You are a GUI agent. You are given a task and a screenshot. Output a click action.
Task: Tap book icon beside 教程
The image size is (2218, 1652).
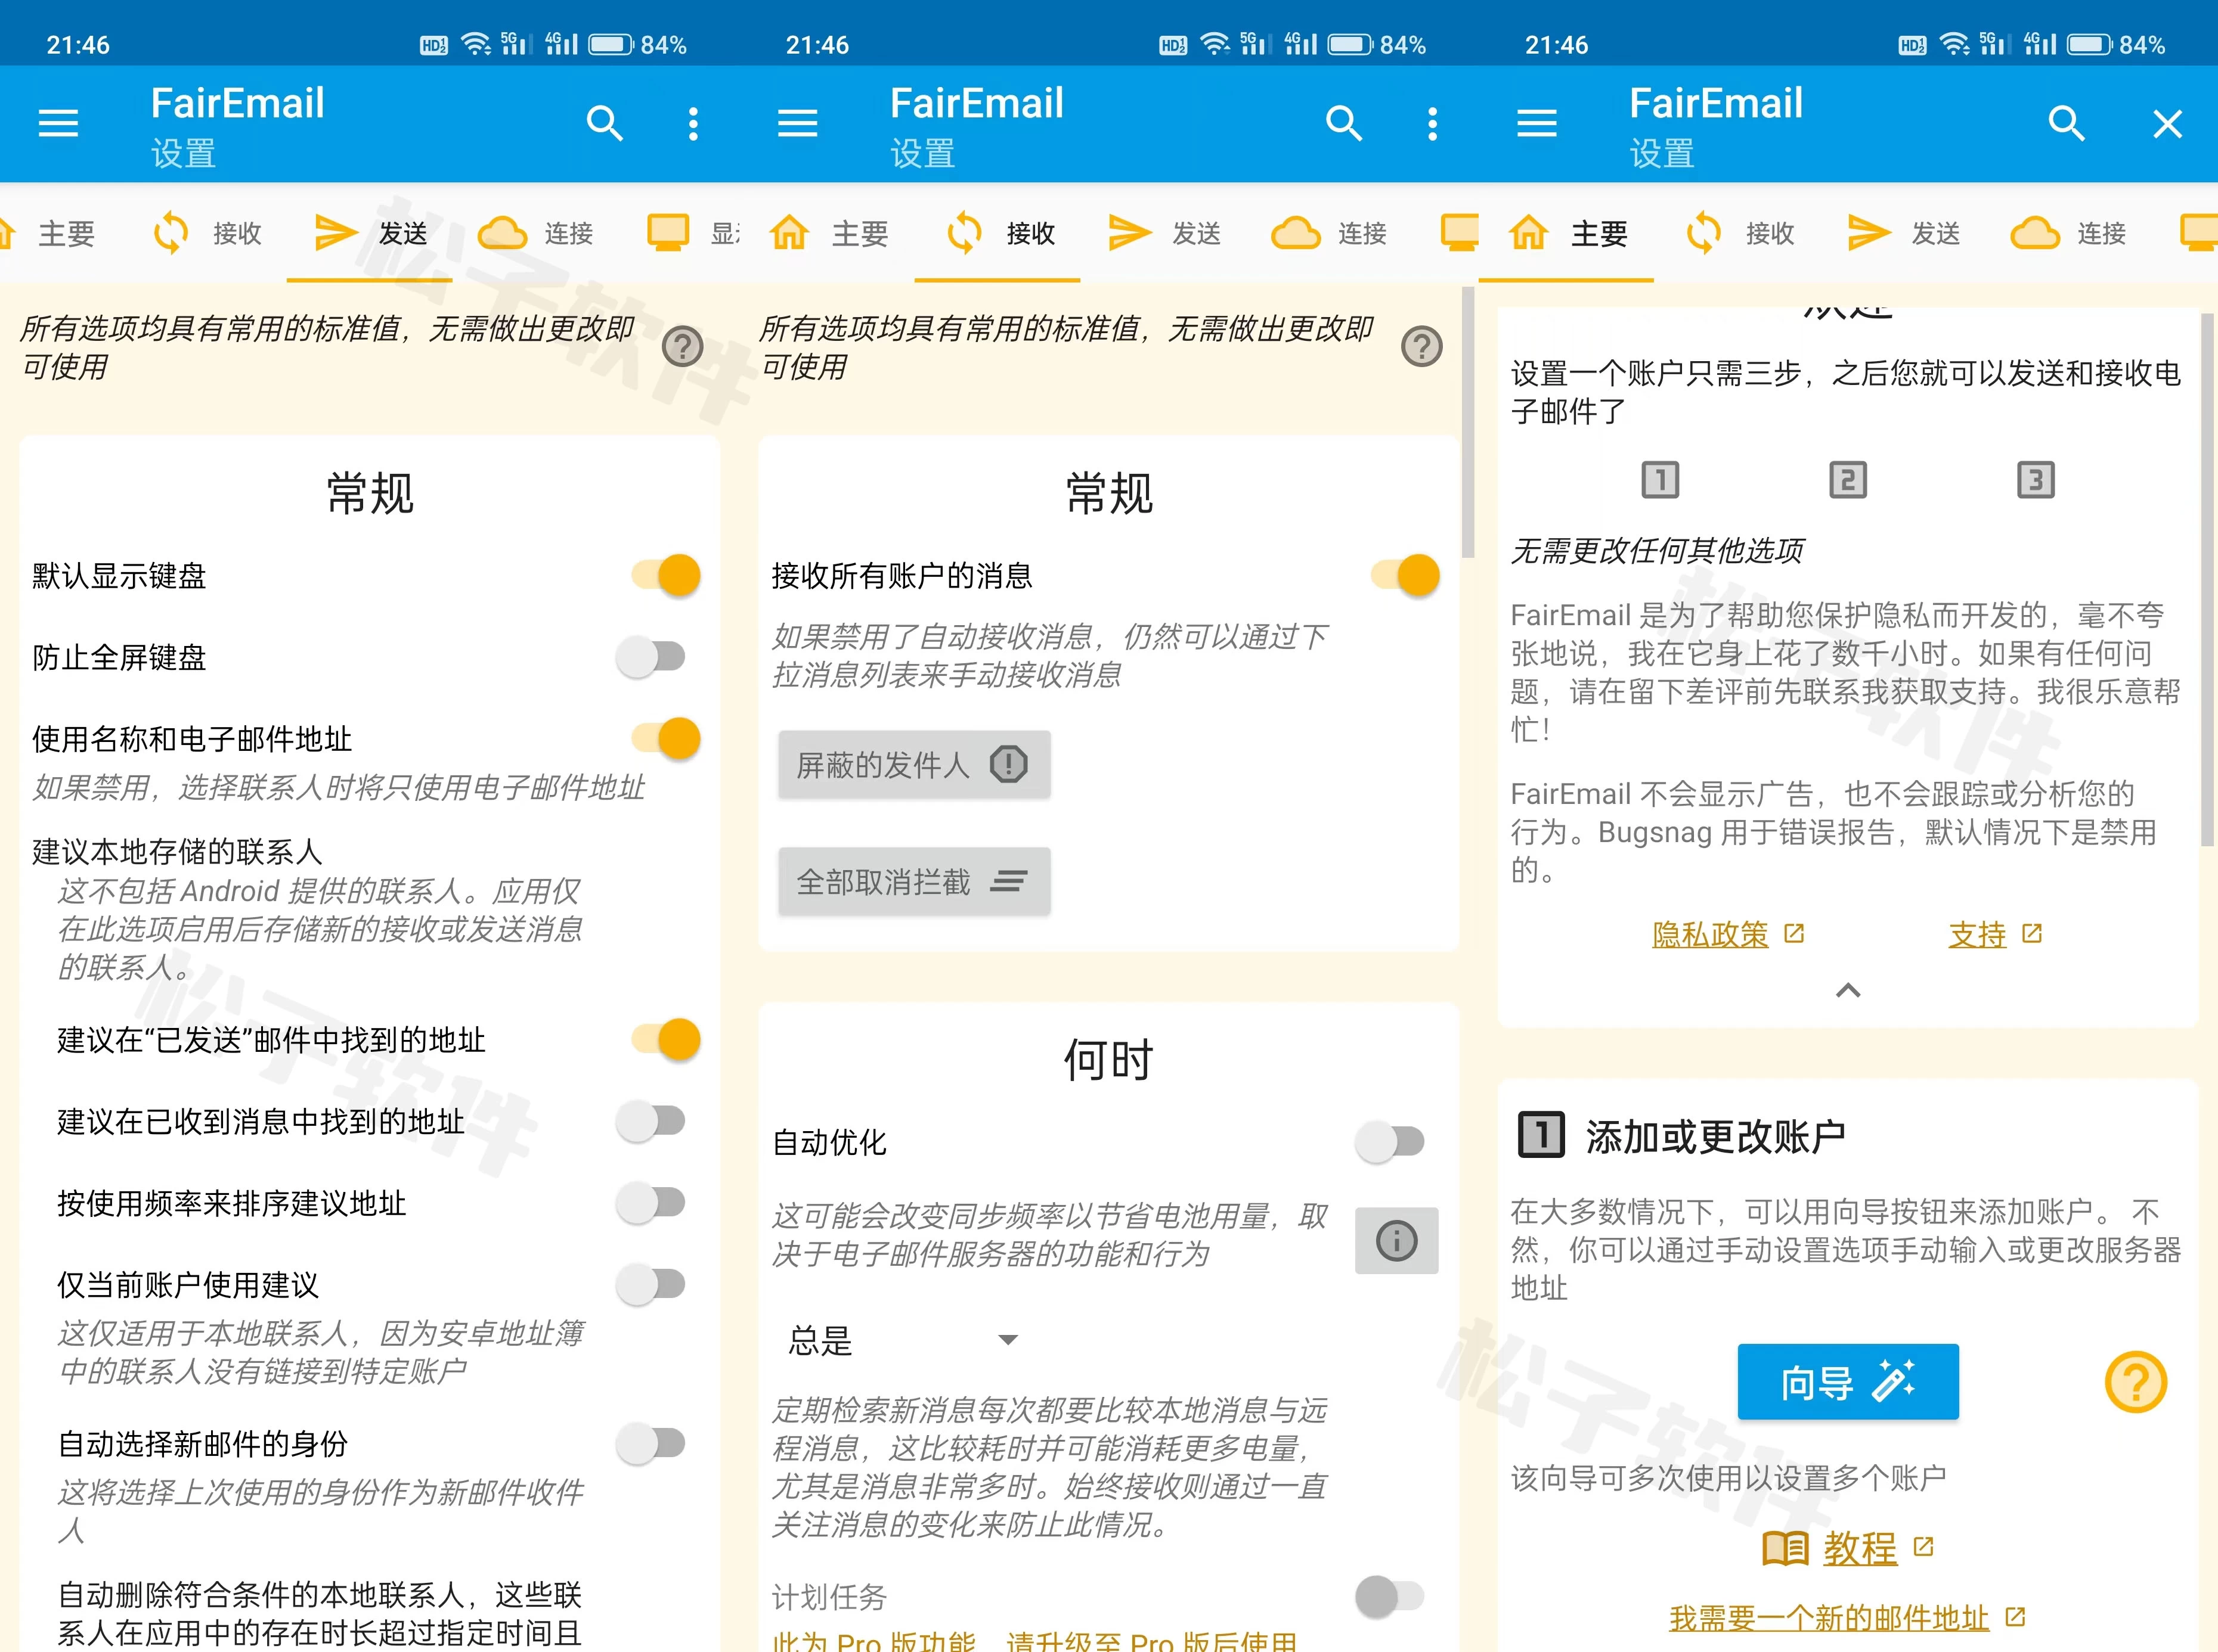[1785, 1549]
